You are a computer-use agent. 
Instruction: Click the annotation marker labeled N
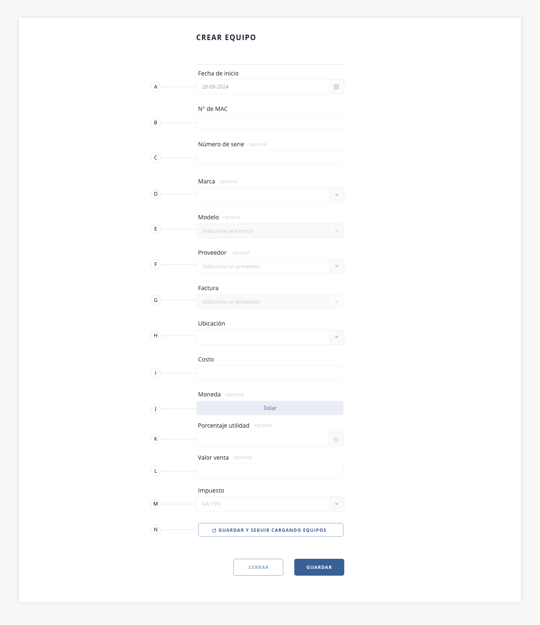156,530
